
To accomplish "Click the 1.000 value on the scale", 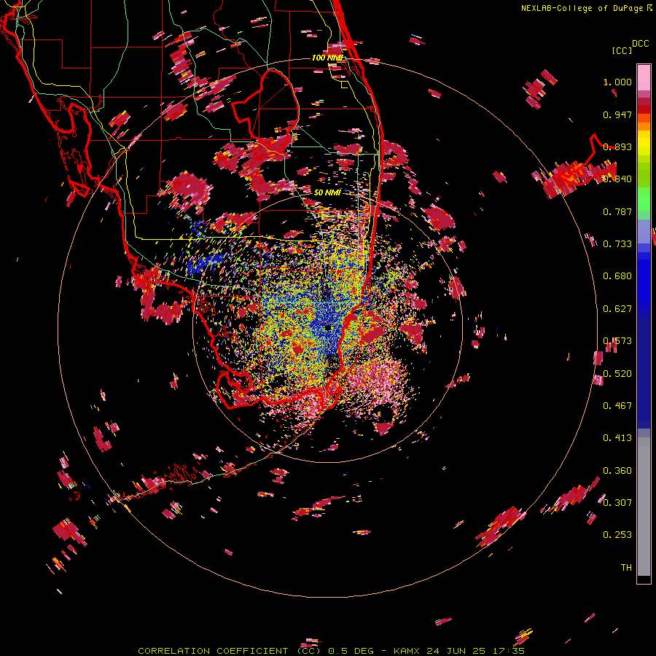I will pos(617,82).
